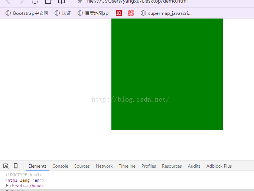Select the <html lang="en"> node
Image resolution: width=254 pixels, height=191 pixels.
(25, 180)
